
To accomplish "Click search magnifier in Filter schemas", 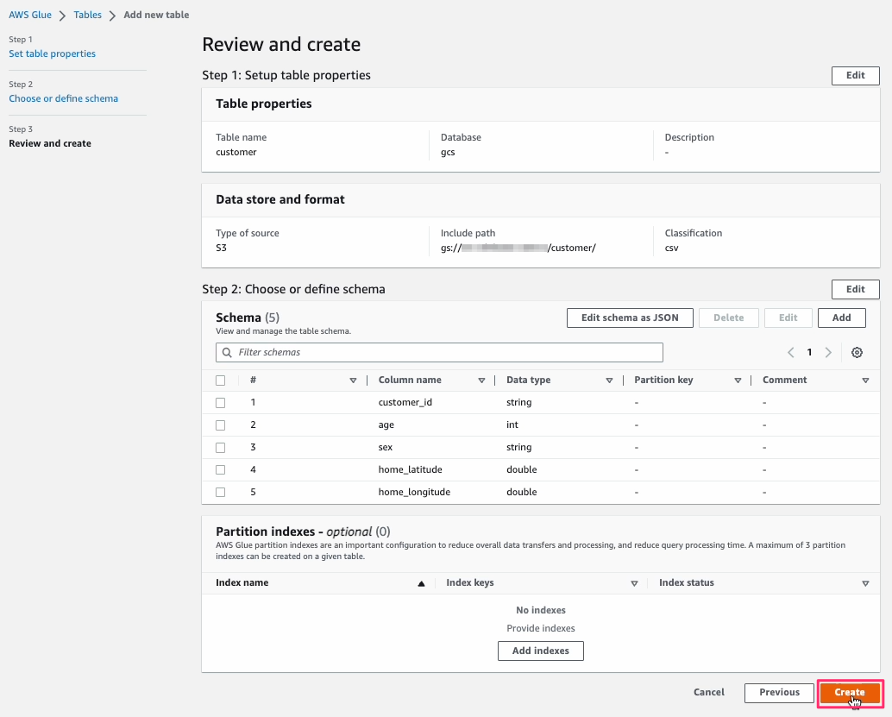I will [x=227, y=352].
